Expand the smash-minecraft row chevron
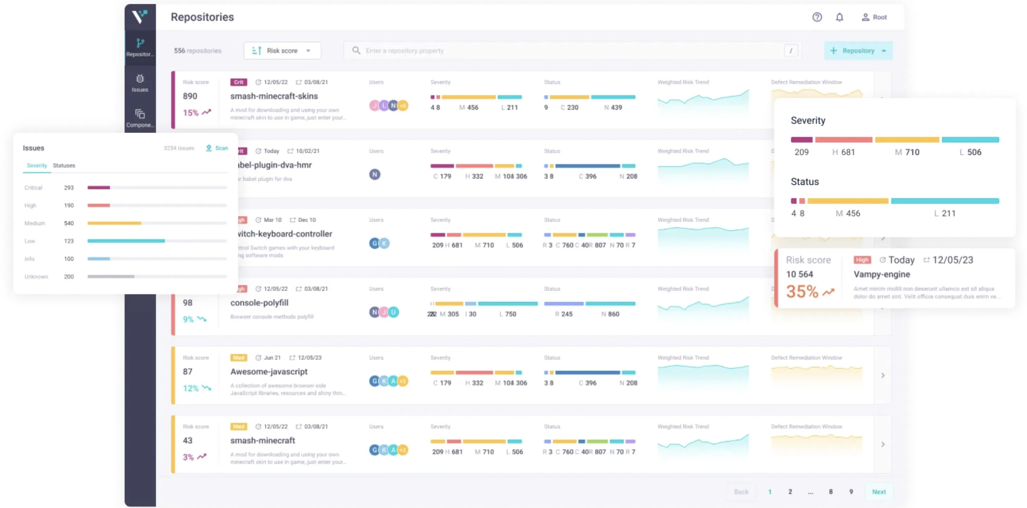 point(883,444)
